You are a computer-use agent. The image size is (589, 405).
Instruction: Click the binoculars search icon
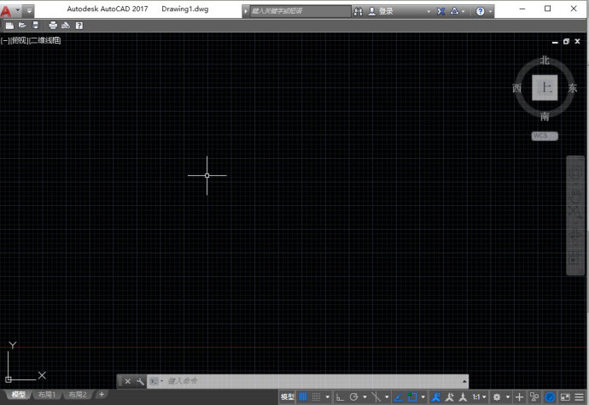pos(358,12)
